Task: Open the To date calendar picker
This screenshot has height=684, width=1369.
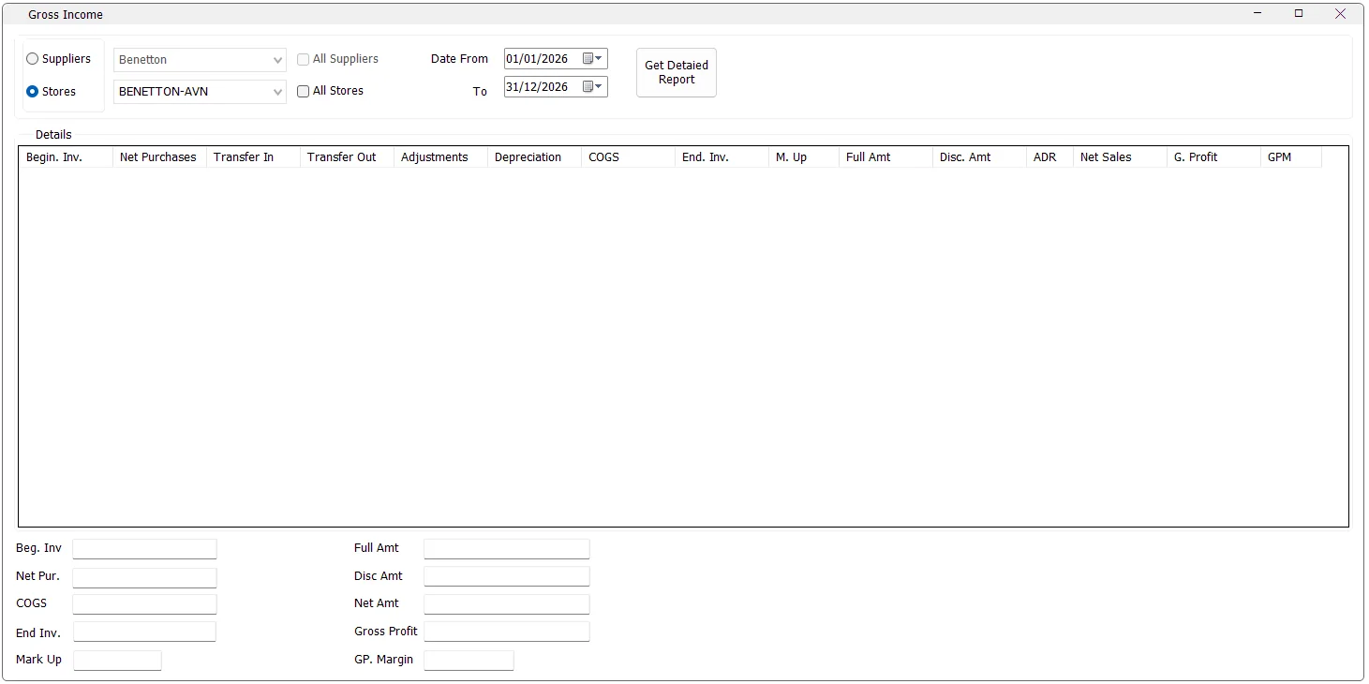Action: click(x=592, y=87)
